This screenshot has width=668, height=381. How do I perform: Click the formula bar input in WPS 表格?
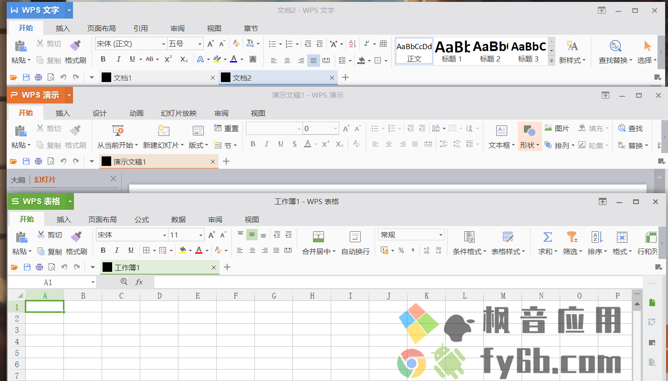click(x=398, y=282)
